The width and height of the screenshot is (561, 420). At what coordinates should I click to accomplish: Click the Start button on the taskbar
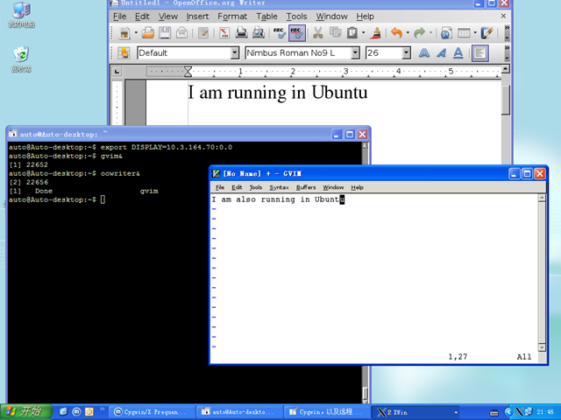25,412
